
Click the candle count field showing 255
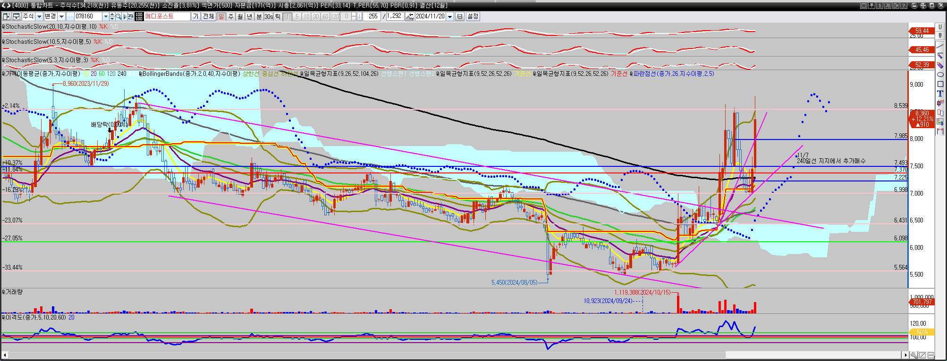point(372,16)
